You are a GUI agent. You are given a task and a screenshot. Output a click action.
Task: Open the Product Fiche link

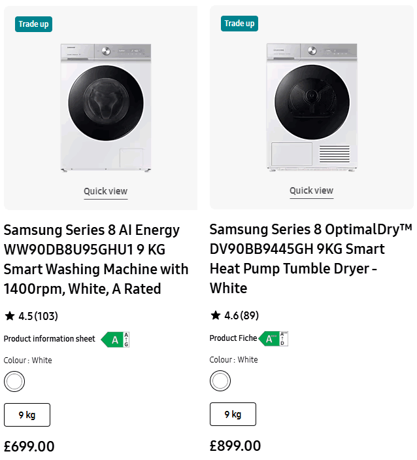pyautogui.click(x=233, y=338)
